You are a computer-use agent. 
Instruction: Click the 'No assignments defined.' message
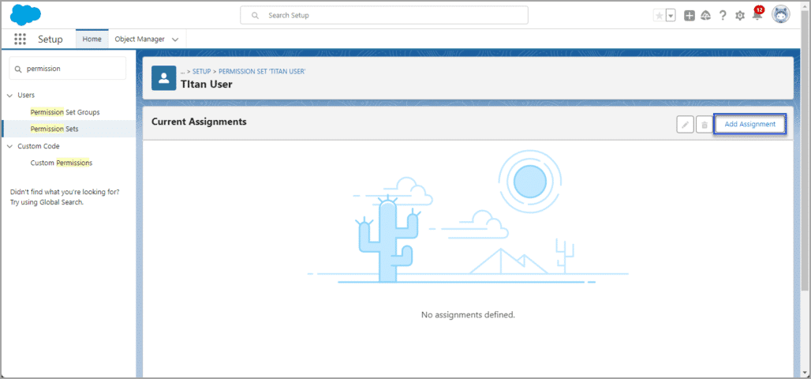[468, 315]
